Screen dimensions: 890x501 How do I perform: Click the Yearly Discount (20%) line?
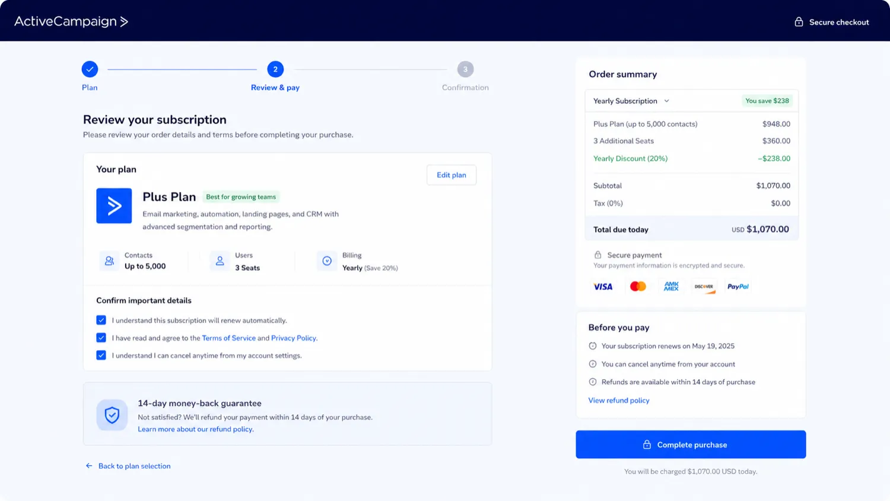(692, 158)
